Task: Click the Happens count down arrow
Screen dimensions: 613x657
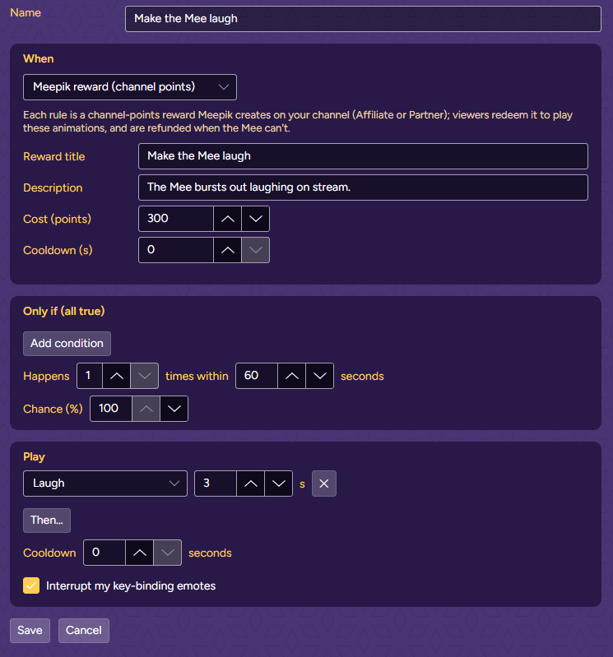Action: tap(145, 376)
